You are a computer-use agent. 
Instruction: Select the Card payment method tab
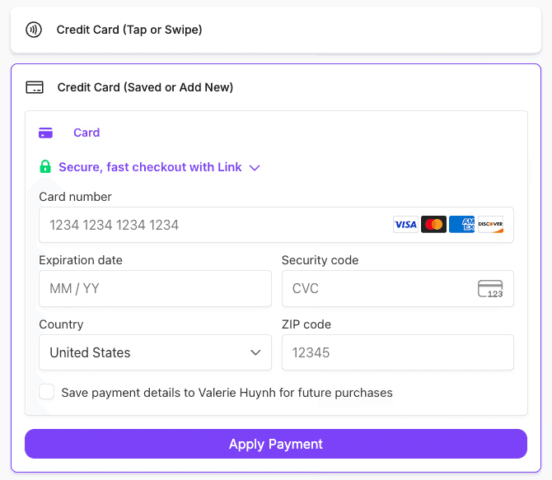[86, 133]
